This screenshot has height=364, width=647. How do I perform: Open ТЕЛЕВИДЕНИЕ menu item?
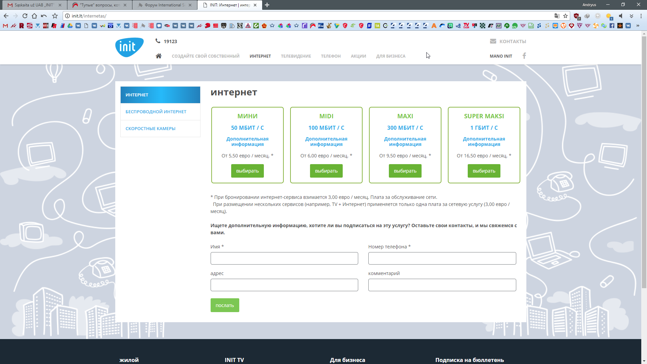click(296, 56)
